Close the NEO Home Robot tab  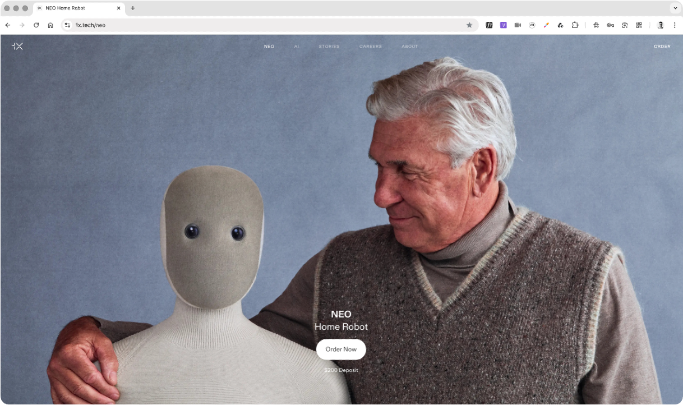(x=118, y=8)
